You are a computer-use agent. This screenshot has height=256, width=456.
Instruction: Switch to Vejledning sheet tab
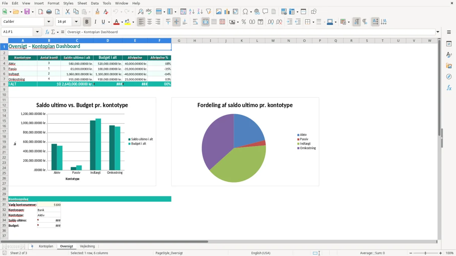pyautogui.click(x=87, y=246)
